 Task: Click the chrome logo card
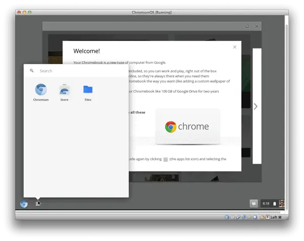pyautogui.click(x=187, y=127)
